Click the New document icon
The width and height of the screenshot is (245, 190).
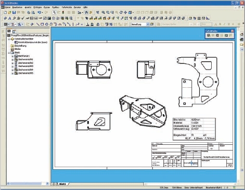coord(5,12)
